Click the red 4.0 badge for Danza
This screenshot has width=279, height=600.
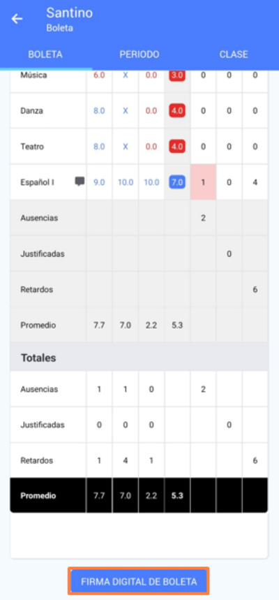[177, 111]
